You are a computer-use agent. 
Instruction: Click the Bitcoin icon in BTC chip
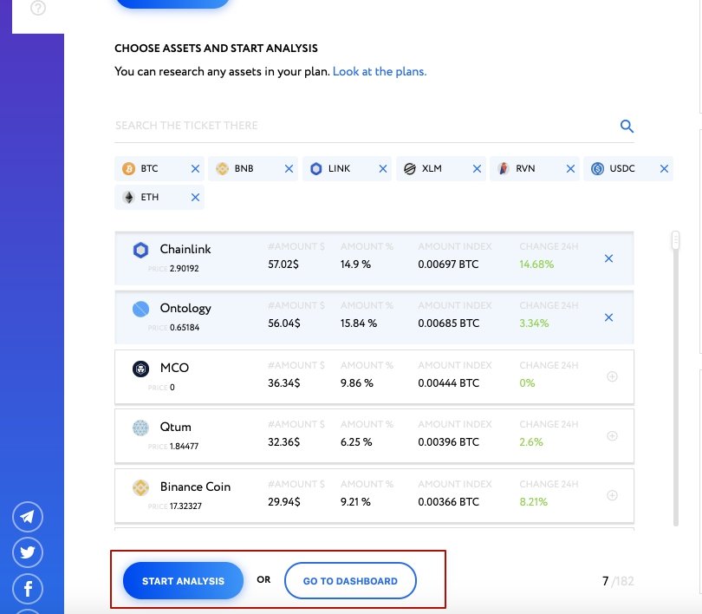coord(129,169)
